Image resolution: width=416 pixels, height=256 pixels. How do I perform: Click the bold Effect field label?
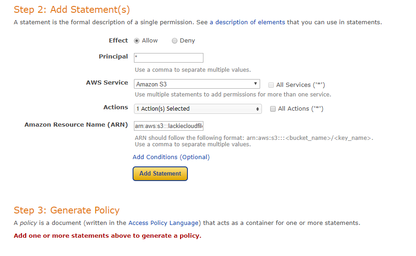[x=118, y=40]
